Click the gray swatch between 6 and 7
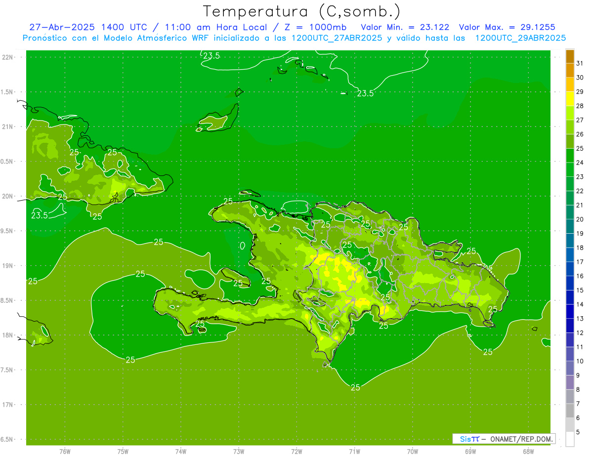The width and height of the screenshot is (593, 458). point(570,410)
